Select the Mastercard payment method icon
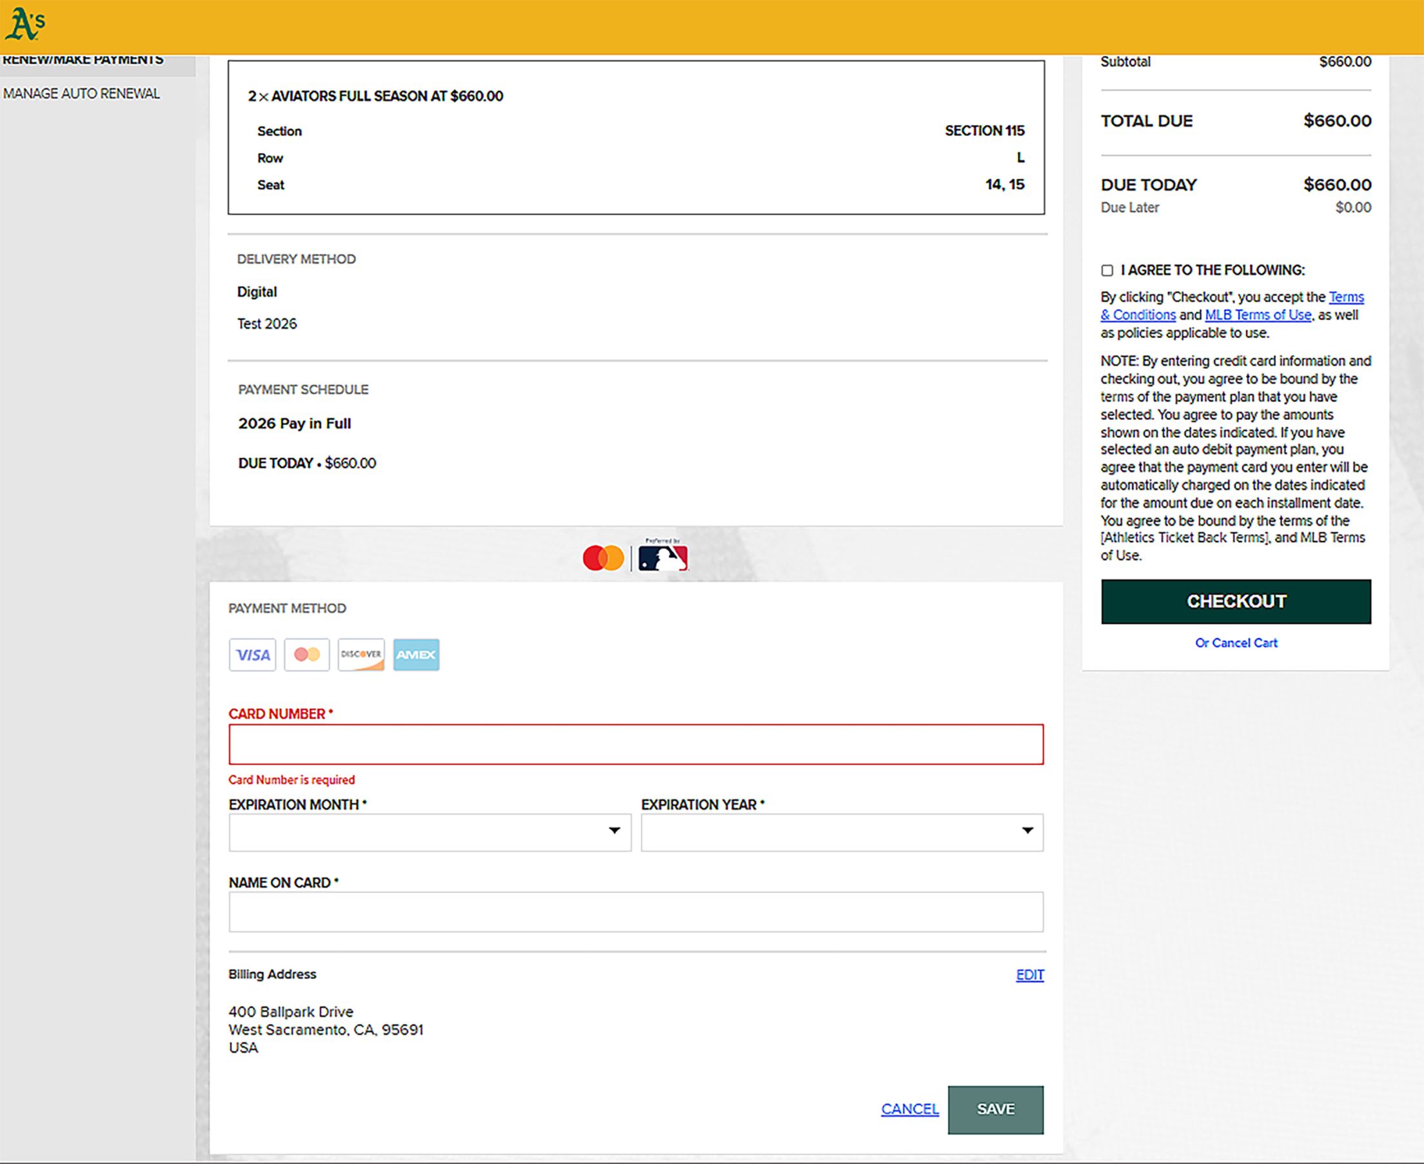 [x=307, y=655]
